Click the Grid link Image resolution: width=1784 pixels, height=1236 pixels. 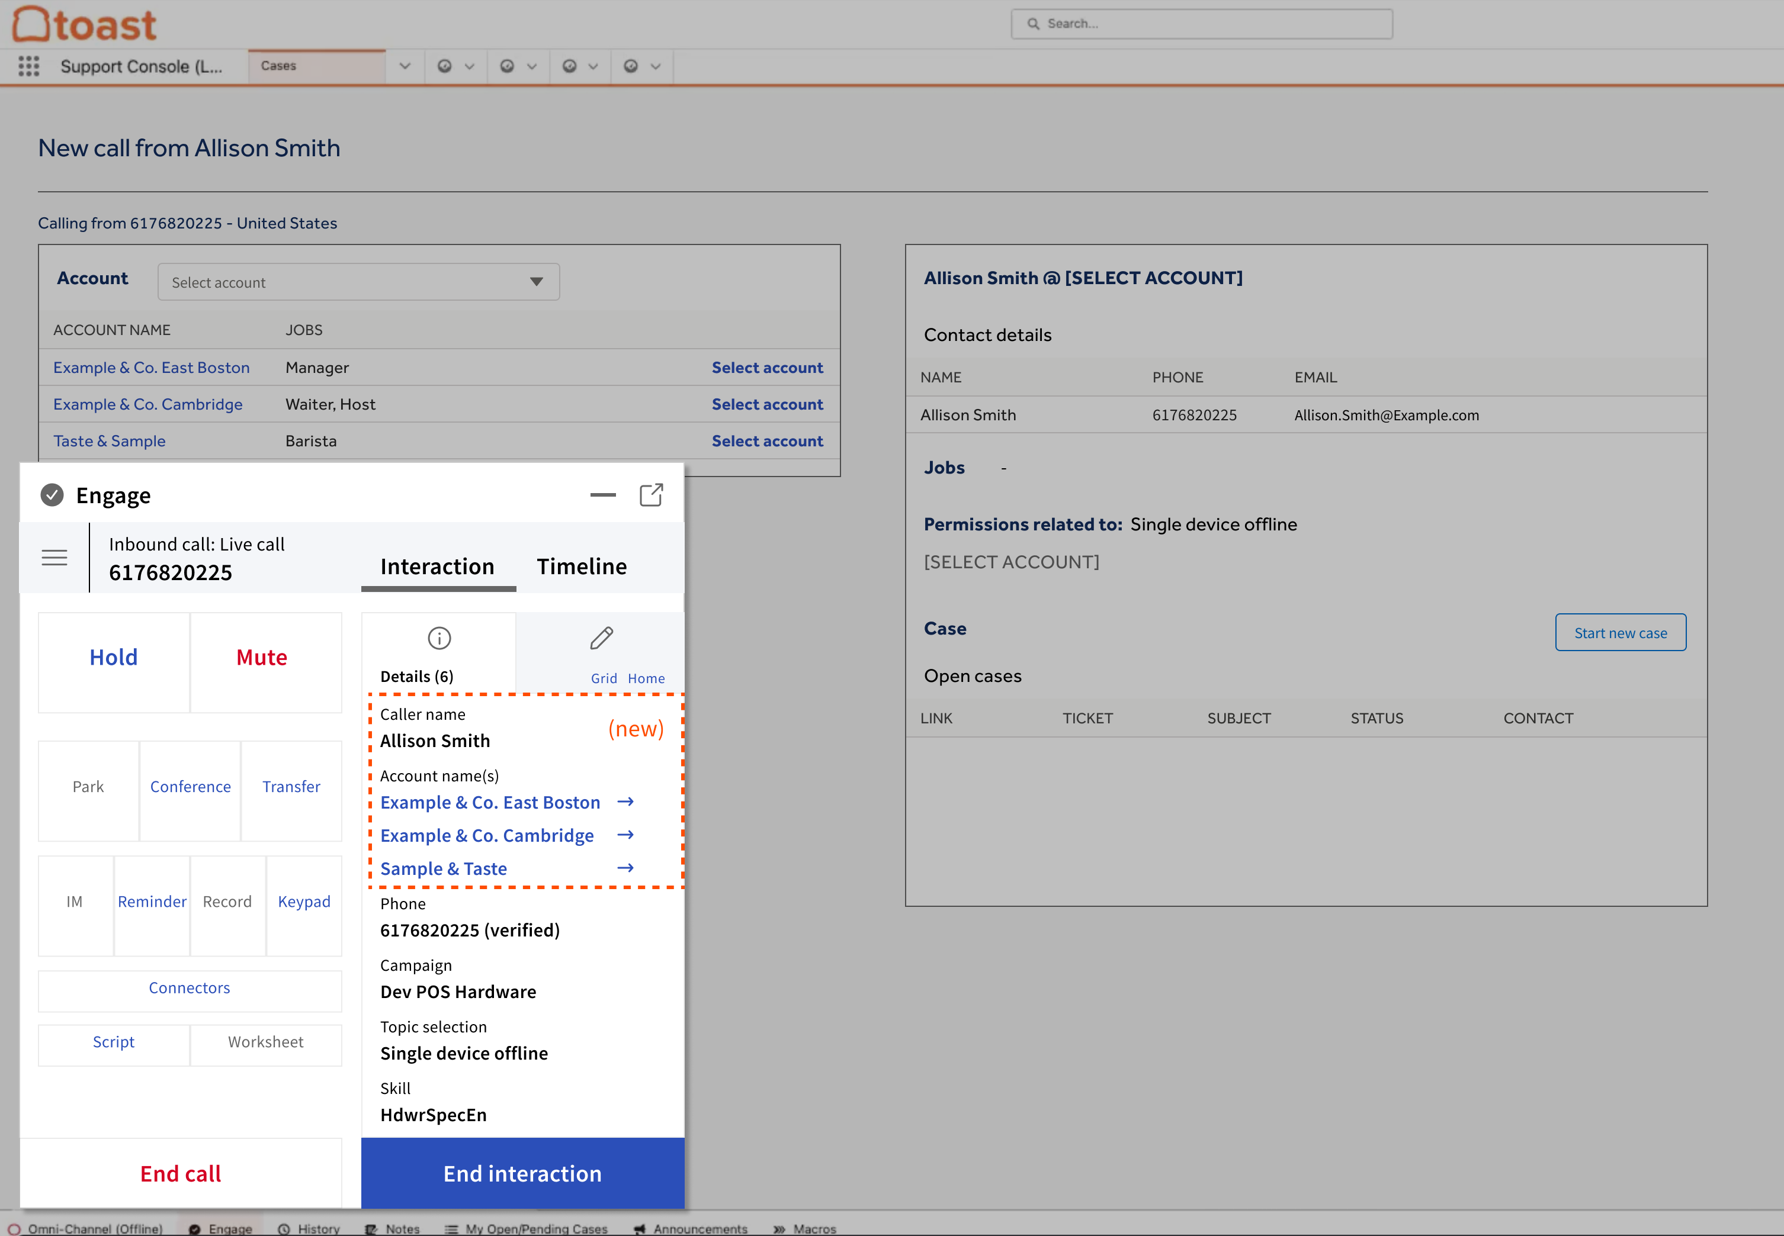604,678
